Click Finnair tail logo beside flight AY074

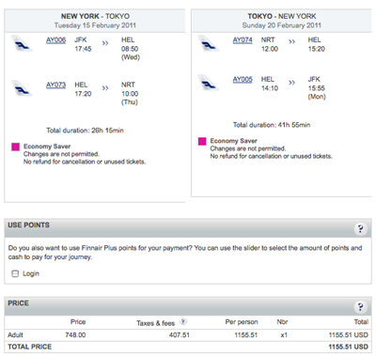point(209,43)
